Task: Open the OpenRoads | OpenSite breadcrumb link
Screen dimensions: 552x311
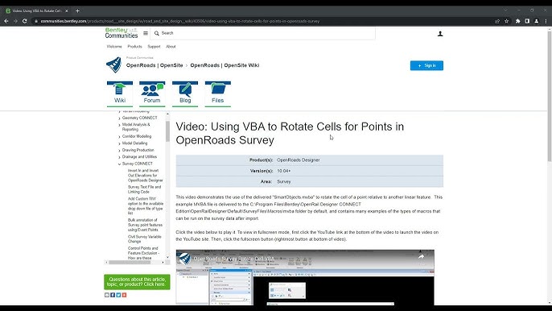Action: [x=154, y=65]
